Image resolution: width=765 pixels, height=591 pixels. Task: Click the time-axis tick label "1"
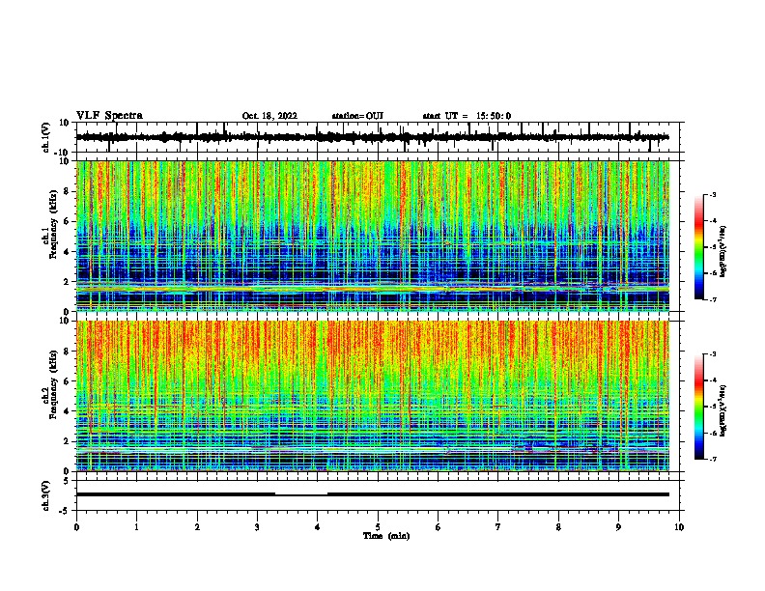click(136, 527)
